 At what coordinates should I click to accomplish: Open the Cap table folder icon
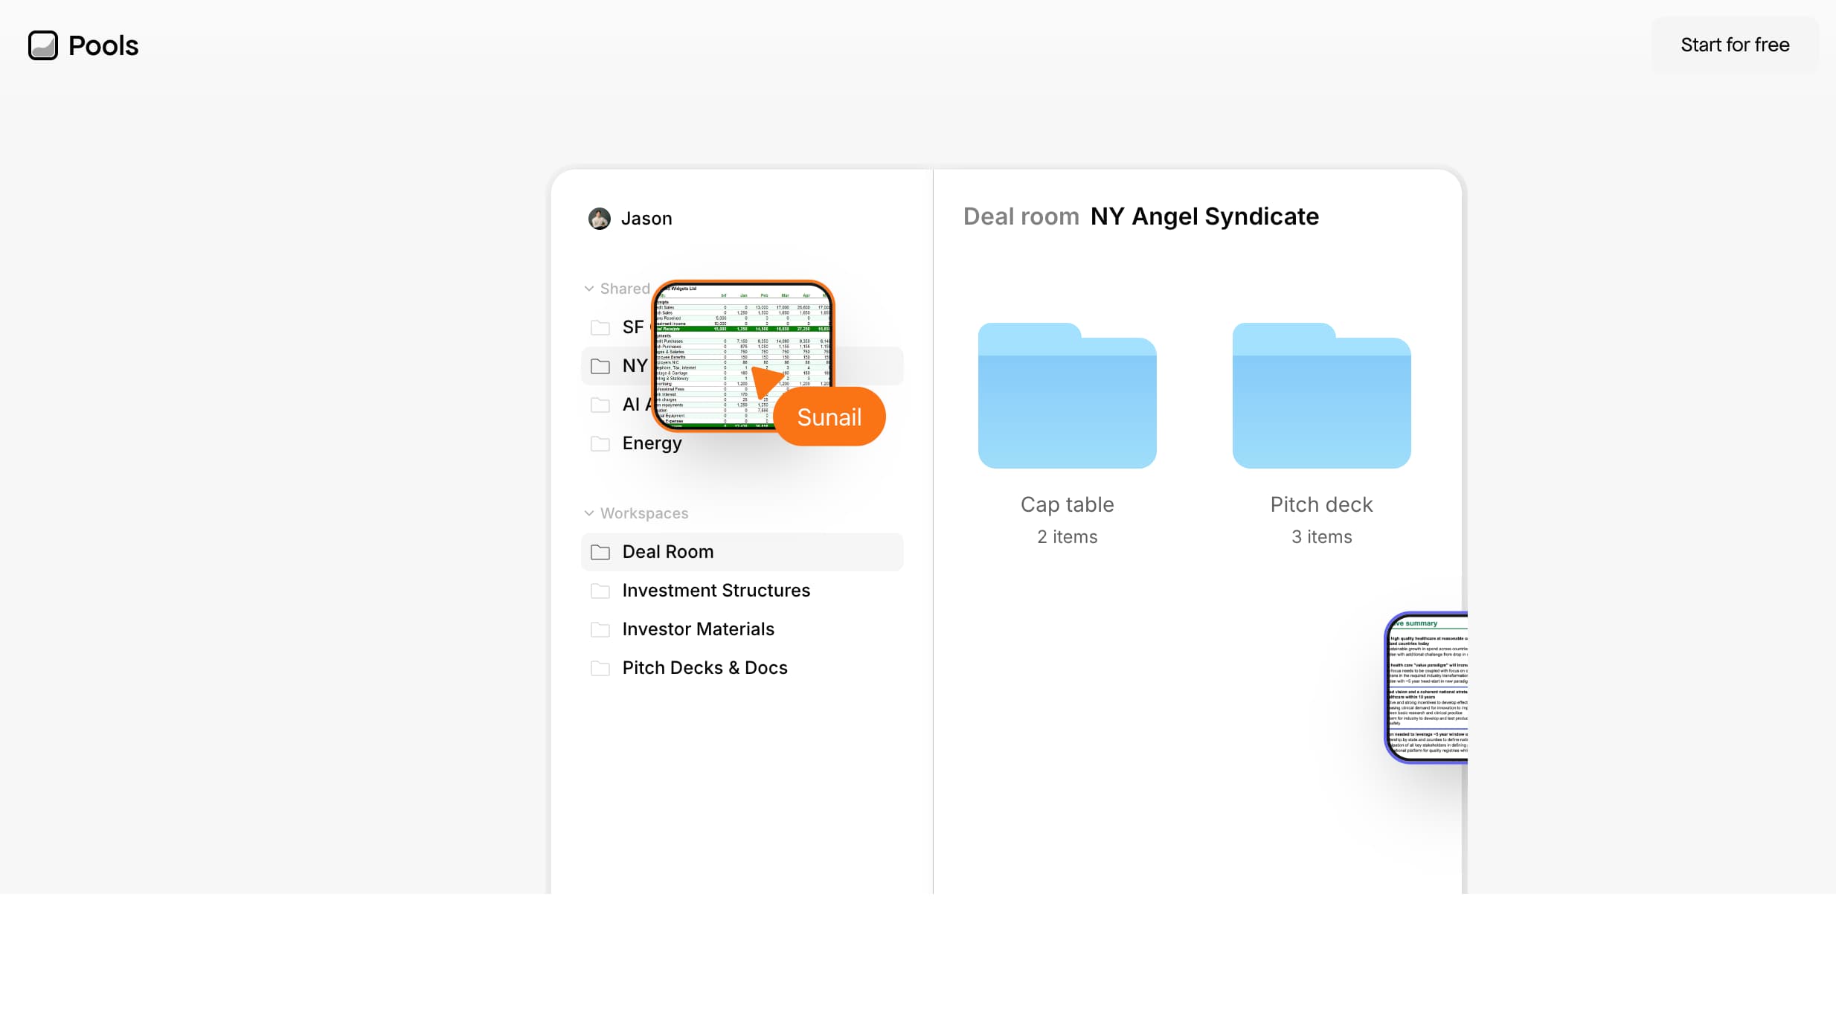[x=1067, y=396]
